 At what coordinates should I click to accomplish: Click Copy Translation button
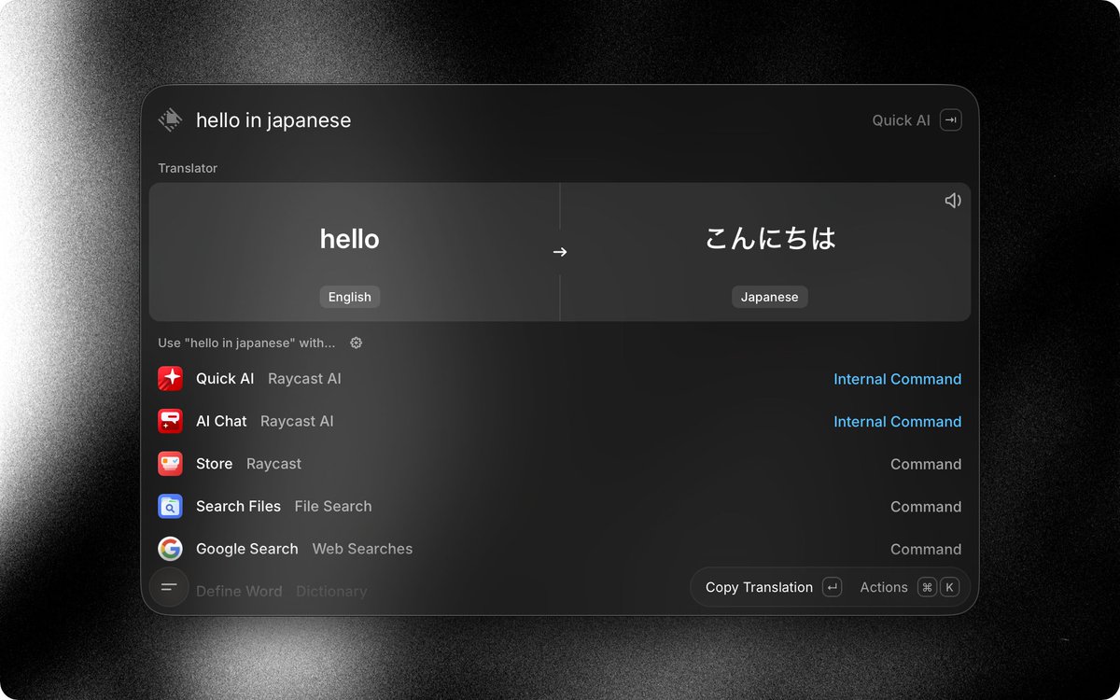(773, 587)
